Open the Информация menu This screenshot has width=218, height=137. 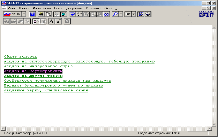pyautogui.click(x=42, y=8)
